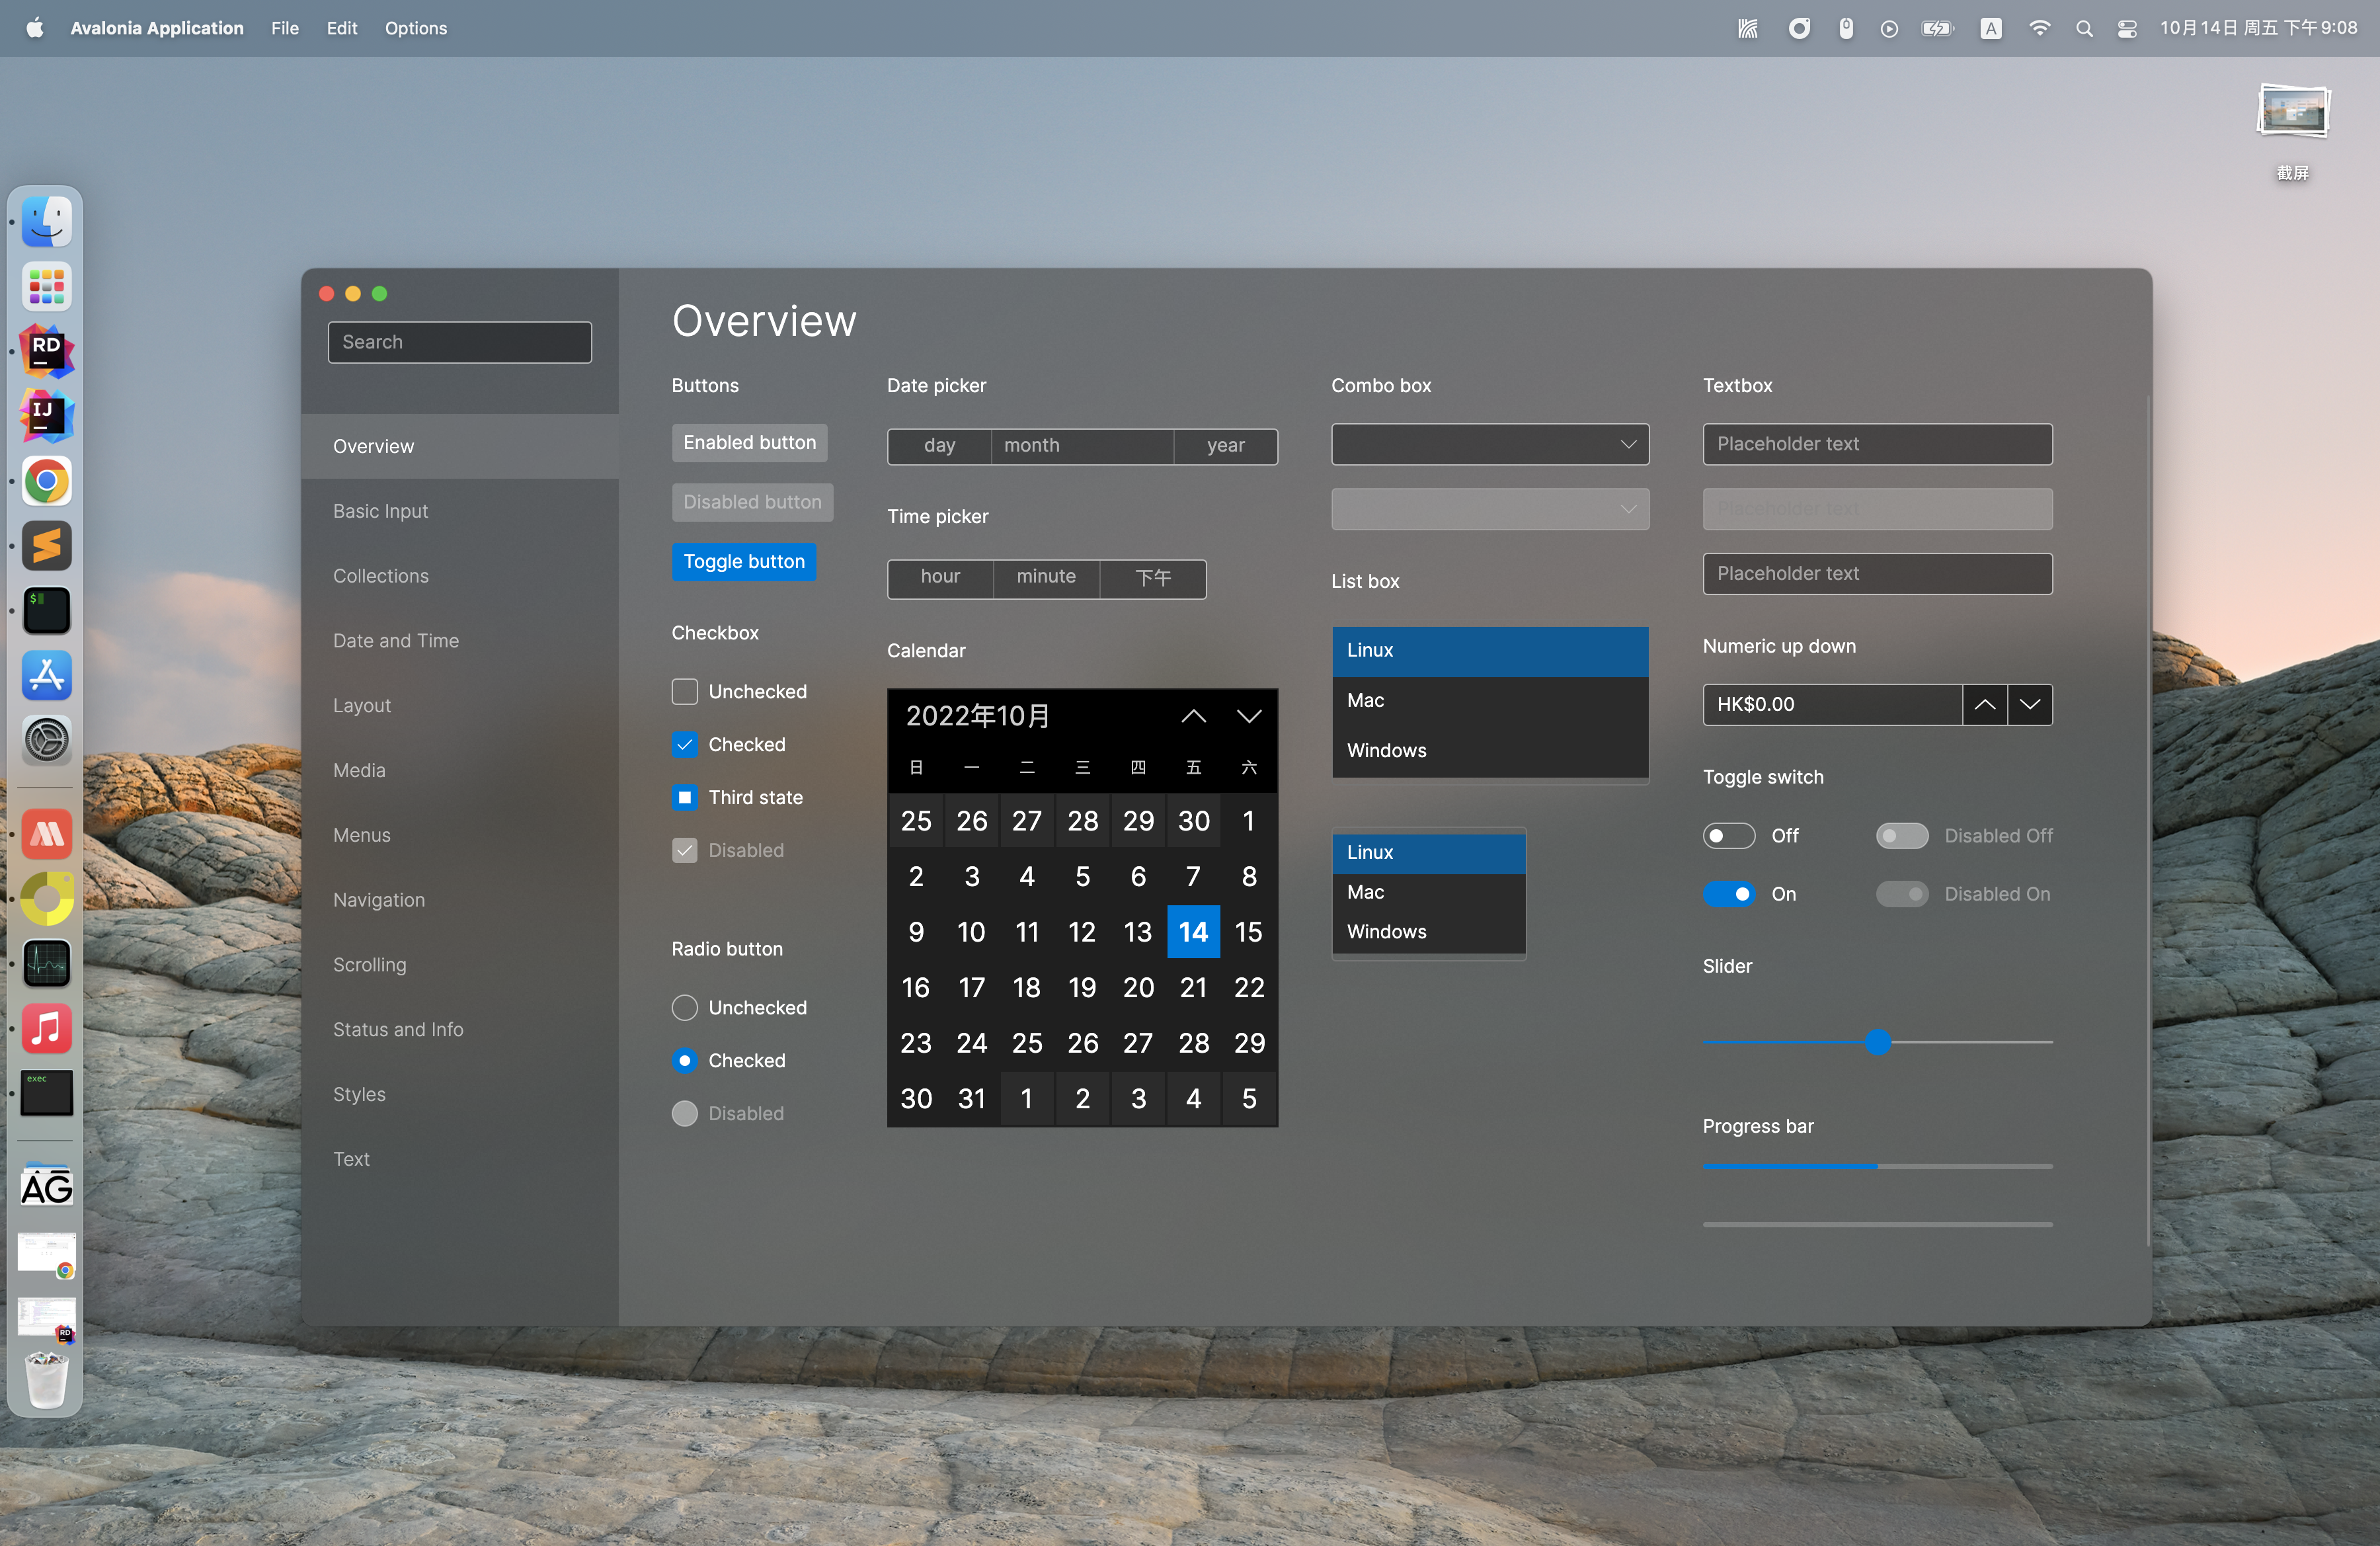The image size is (2380, 1546).
Task: Click the first Placeholder text textbox
Action: coord(1878,444)
